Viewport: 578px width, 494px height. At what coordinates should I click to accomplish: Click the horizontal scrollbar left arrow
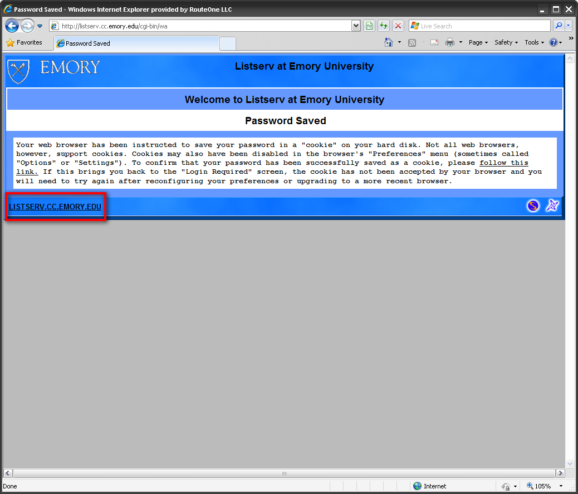[8, 473]
